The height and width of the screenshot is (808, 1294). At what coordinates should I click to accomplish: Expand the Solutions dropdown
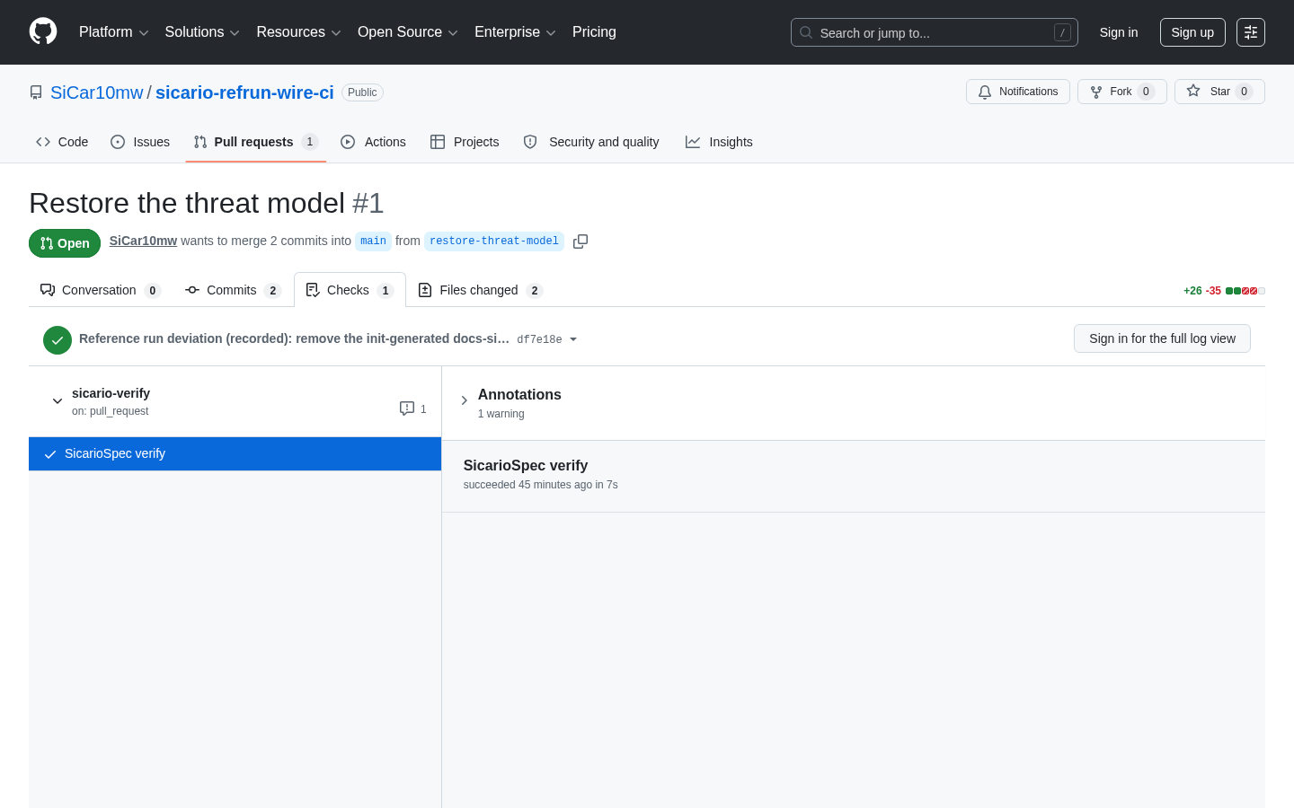coord(202,32)
